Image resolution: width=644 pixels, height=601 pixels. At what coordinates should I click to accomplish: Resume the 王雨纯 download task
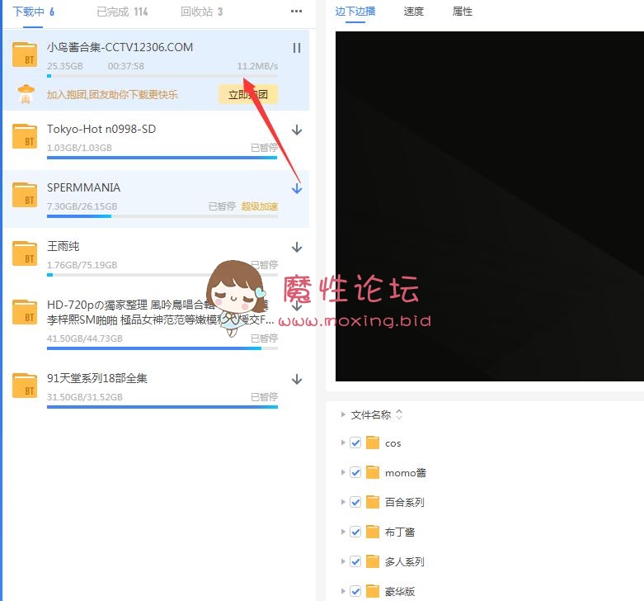click(x=297, y=248)
